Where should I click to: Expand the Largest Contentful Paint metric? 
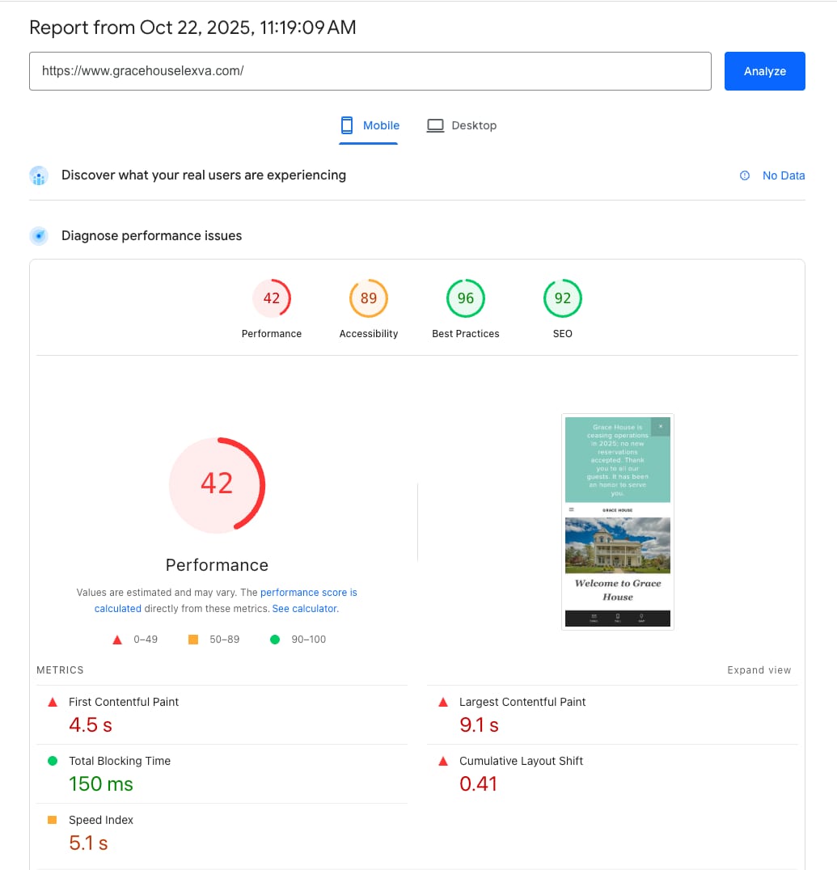point(522,702)
